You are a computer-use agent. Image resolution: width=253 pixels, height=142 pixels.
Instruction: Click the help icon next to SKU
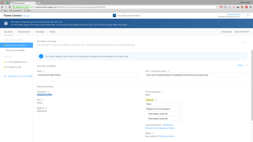tap(43, 100)
